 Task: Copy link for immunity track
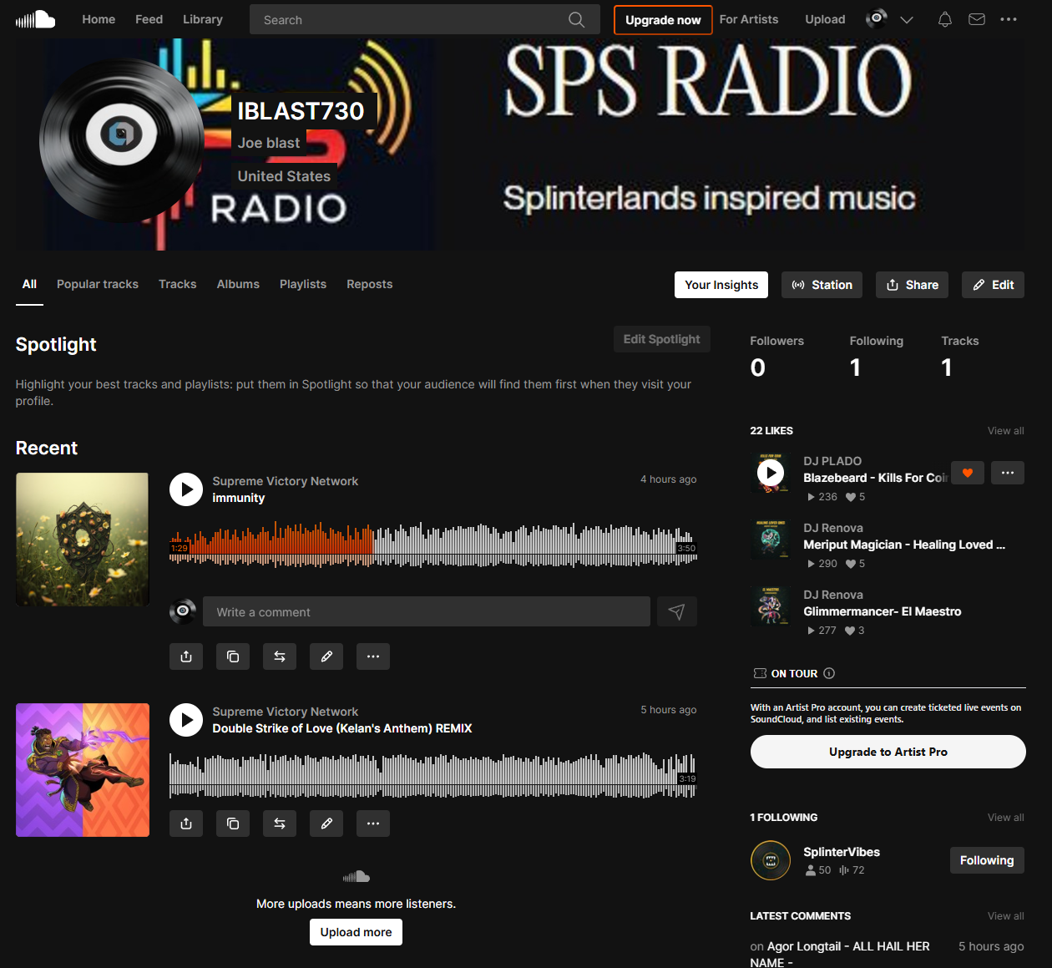click(x=233, y=656)
